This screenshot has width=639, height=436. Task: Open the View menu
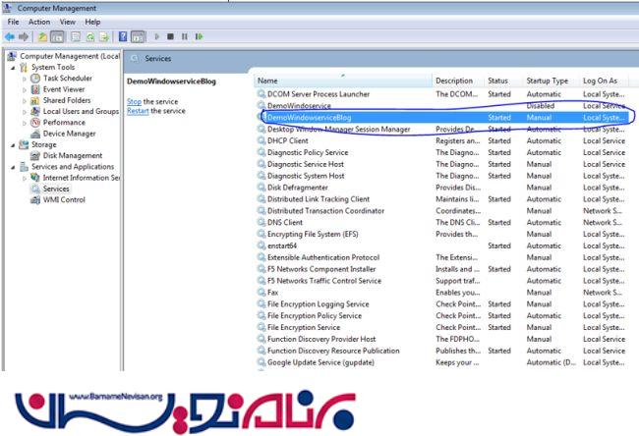(x=68, y=22)
